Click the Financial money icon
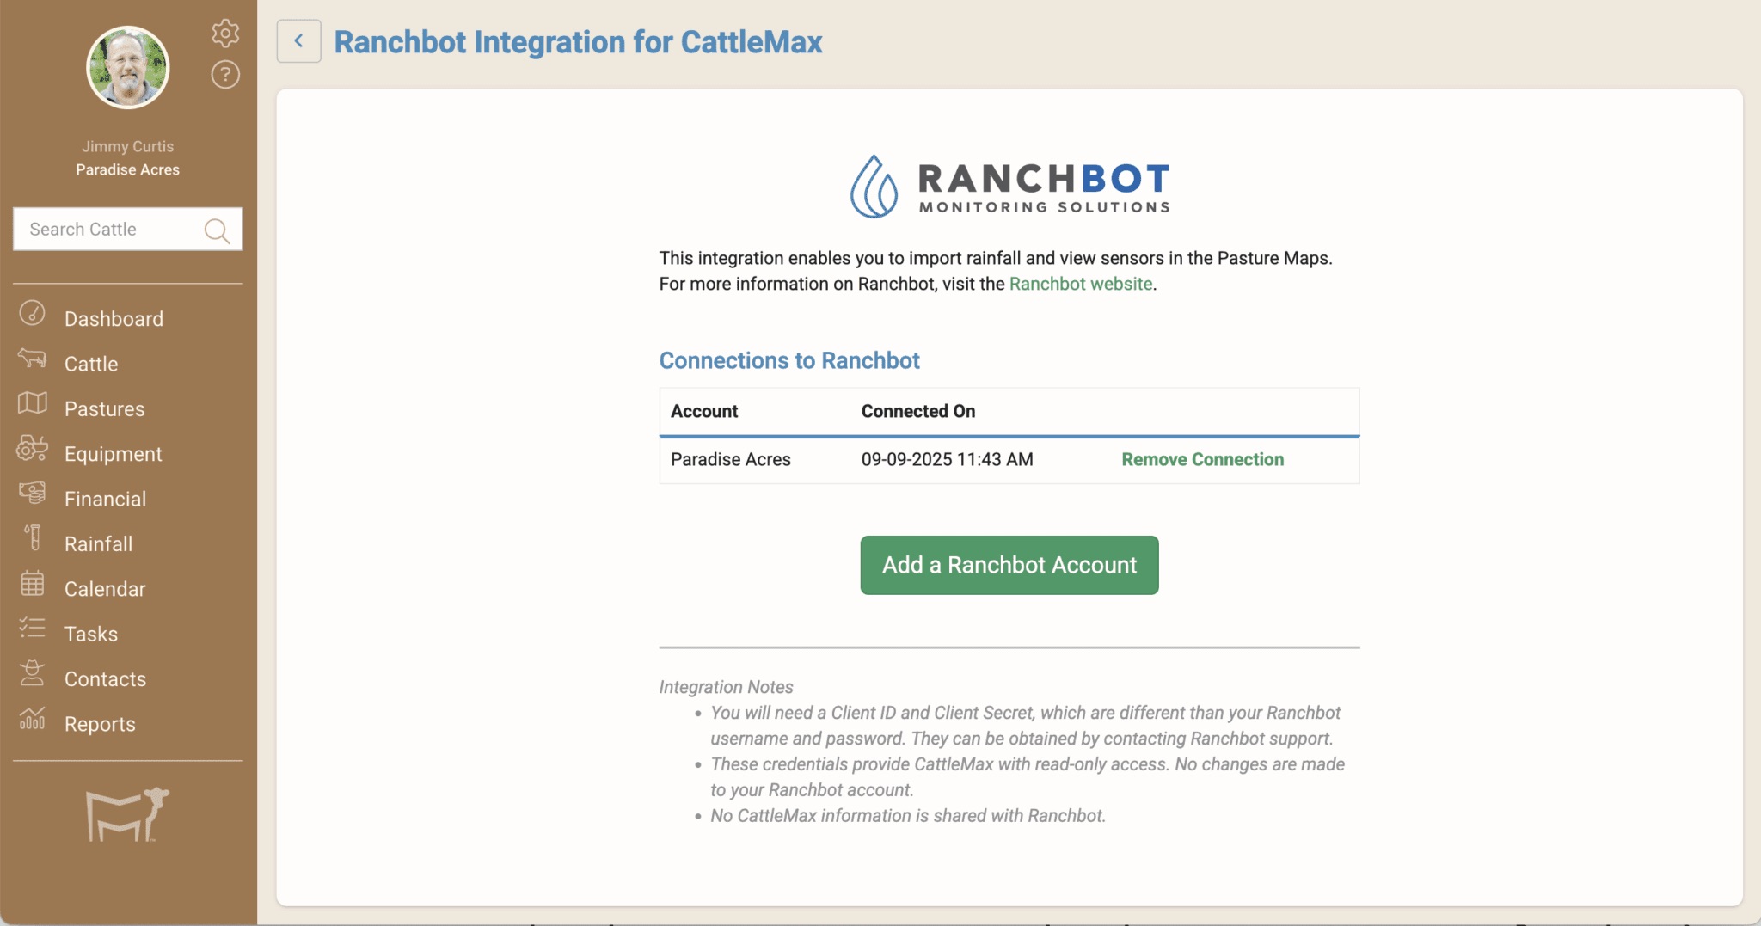Screen dimensions: 1761x926 pyautogui.click(x=33, y=493)
